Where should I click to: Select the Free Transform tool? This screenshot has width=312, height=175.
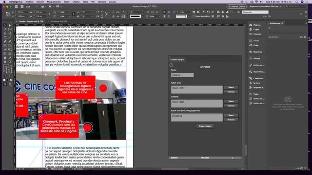coord(10,50)
